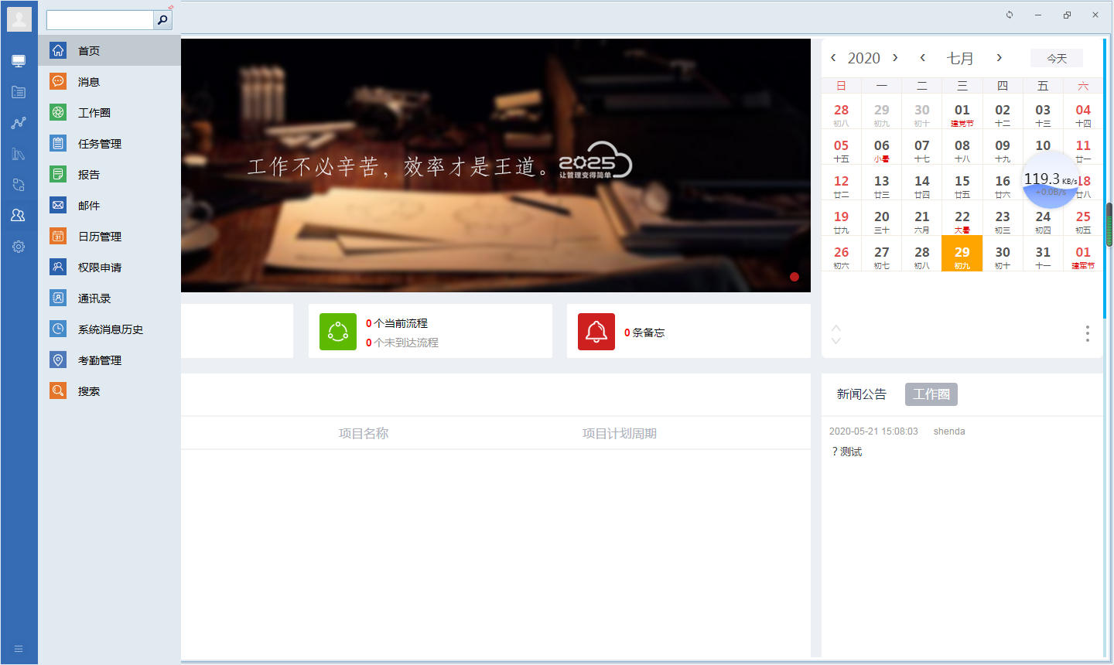Click the user avatar at top left
1114x665 pixels.
[x=19, y=19]
